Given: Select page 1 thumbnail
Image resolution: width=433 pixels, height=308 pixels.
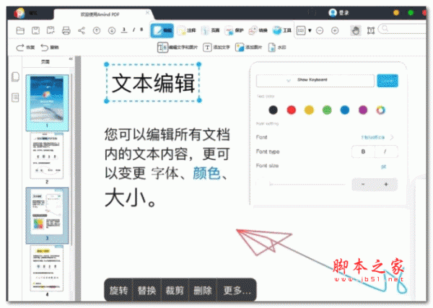Looking at the screenshot, I should coord(47,102).
